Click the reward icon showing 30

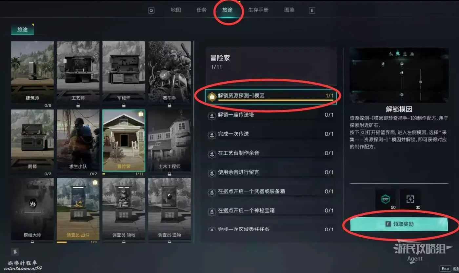click(410, 199)
